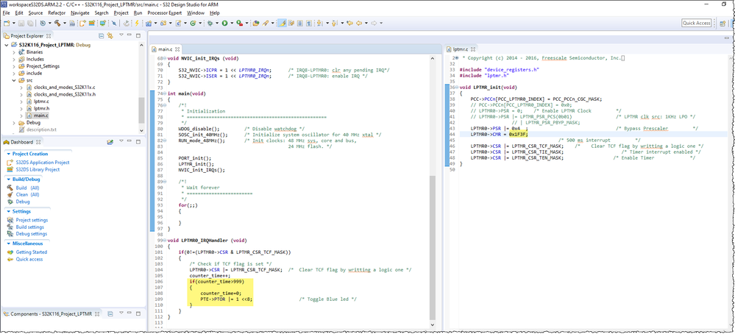Click the New toolbar icon
735x334 pixels.
pos(7,23)
